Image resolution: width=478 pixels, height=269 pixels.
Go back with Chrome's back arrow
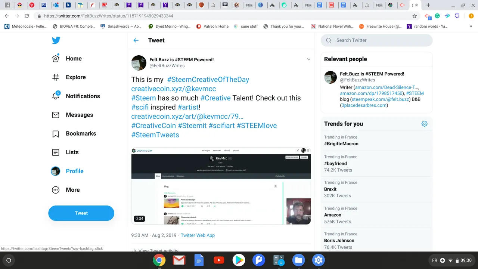pos(7,16)
